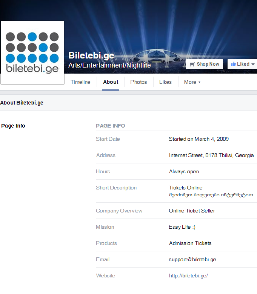This screenshot has width=257, height=294.
Task: Switch to the Photos tab
Action: (x=139, y=82)
